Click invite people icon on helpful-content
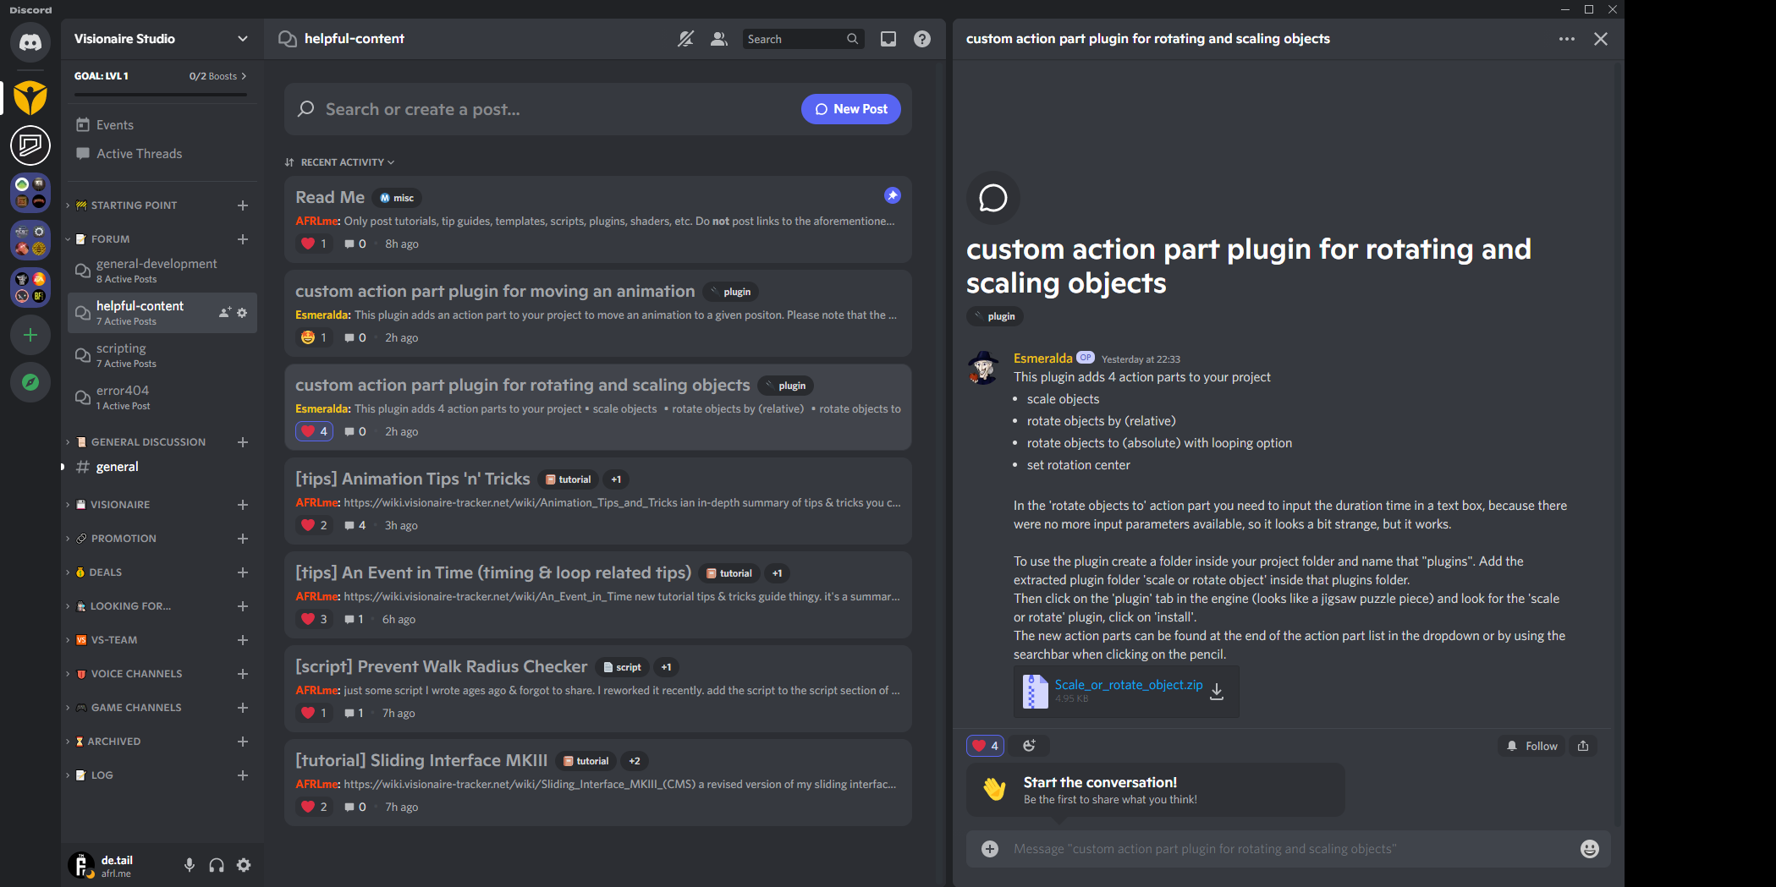1776x887 pixels. coord(224,313)
